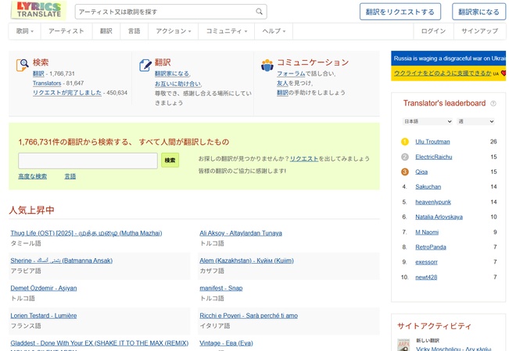
Task: Open Vicky Moscholiou activity link
Action: 453,349
